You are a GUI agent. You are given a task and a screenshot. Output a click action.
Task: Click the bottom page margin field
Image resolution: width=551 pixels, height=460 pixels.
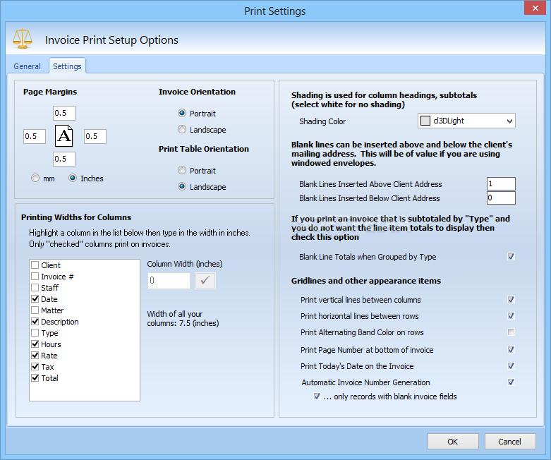click(x=64, y=159)
